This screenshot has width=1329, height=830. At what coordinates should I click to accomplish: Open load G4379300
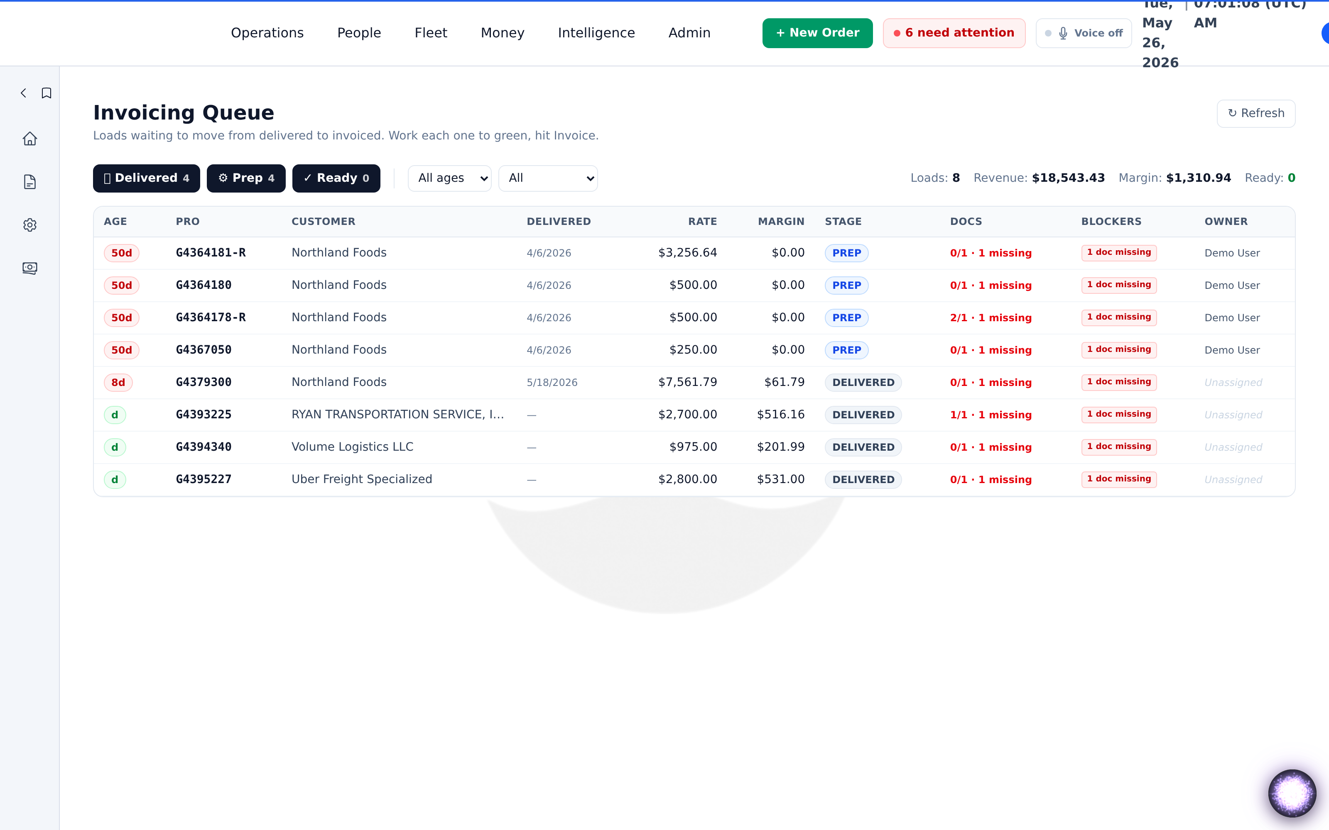pyautogui.click(x=204, y=383)
